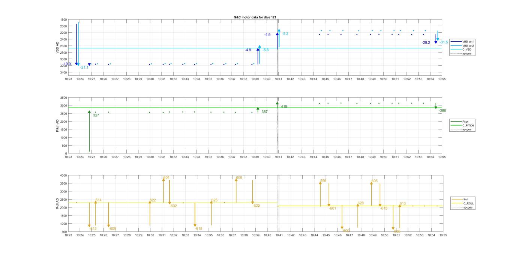Click the roll arrow head labeled 596
The image size is (525, 260).
point(320,183)
